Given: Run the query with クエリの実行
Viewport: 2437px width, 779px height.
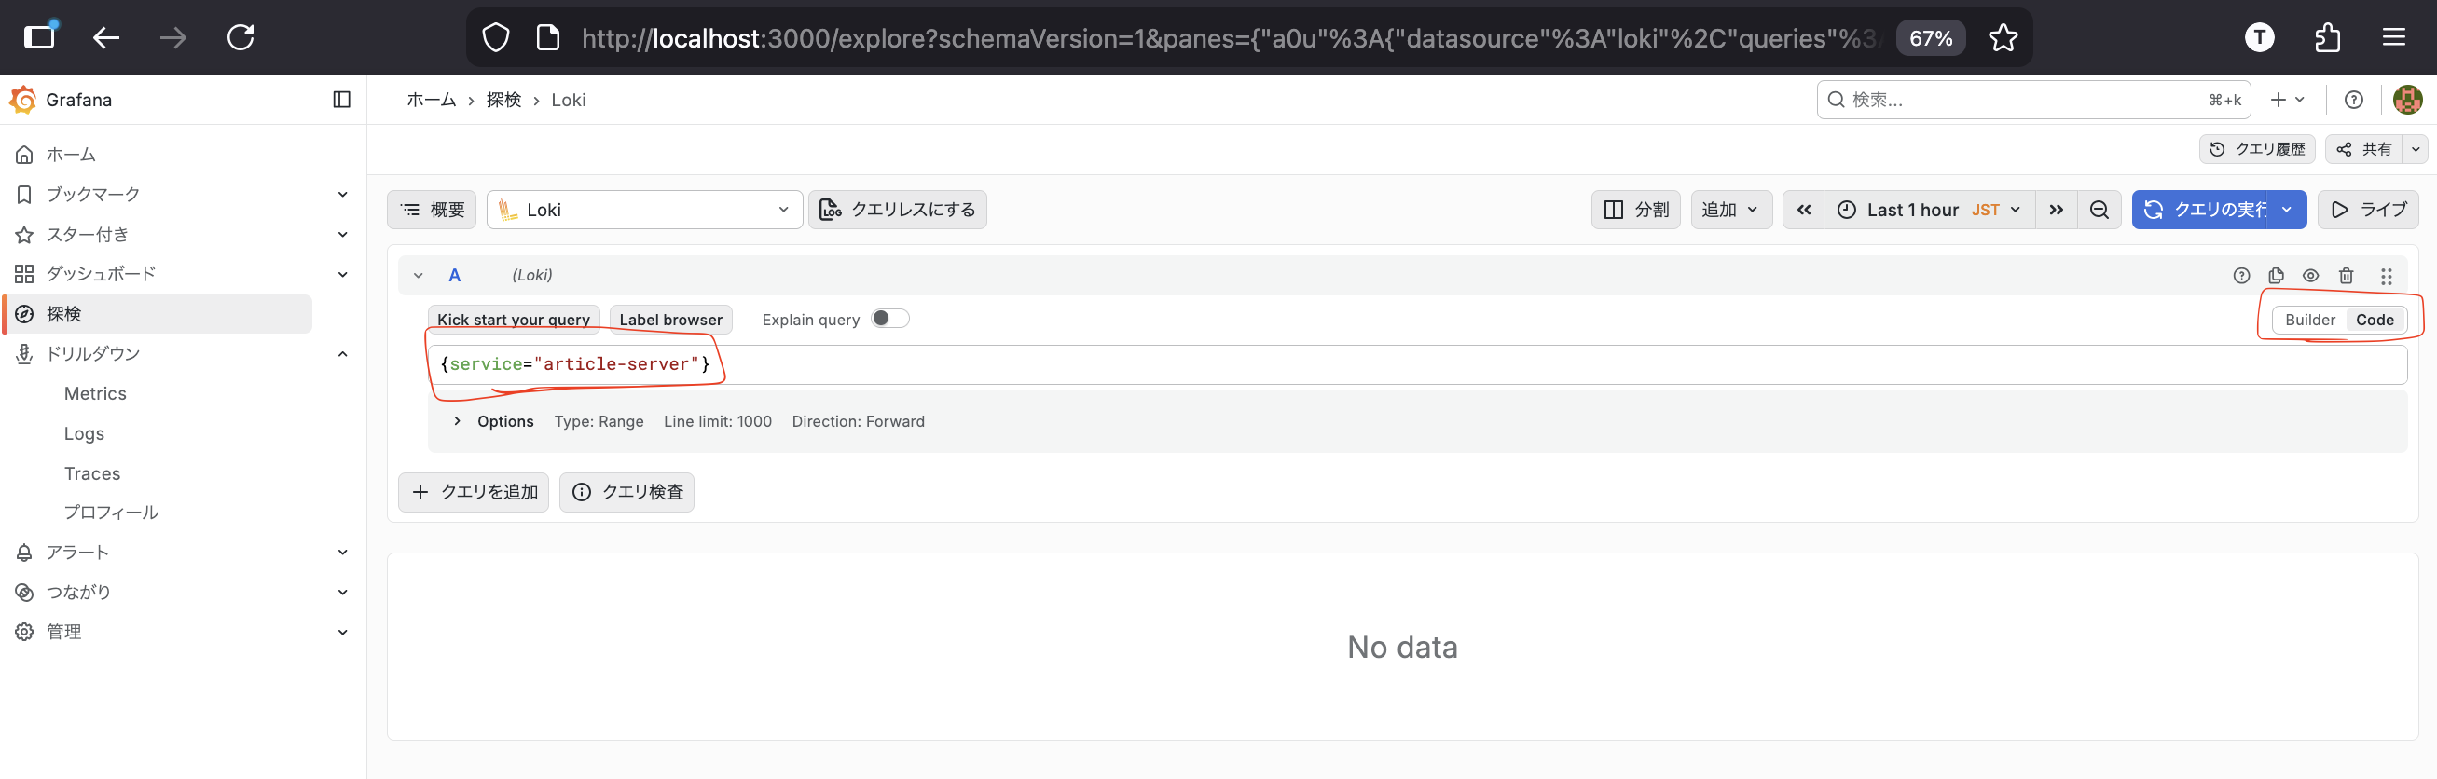Looking at the screenshot, I should [2202, 210].
